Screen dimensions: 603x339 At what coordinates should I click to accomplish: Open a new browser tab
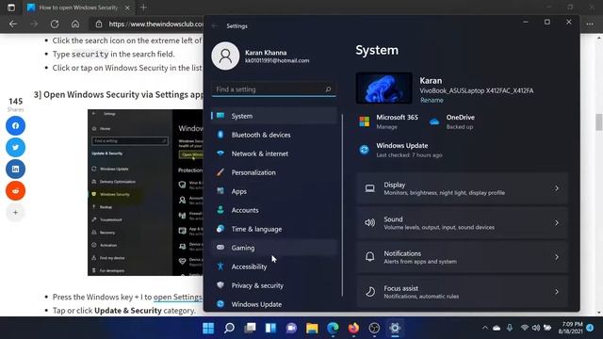pos(143,8)
